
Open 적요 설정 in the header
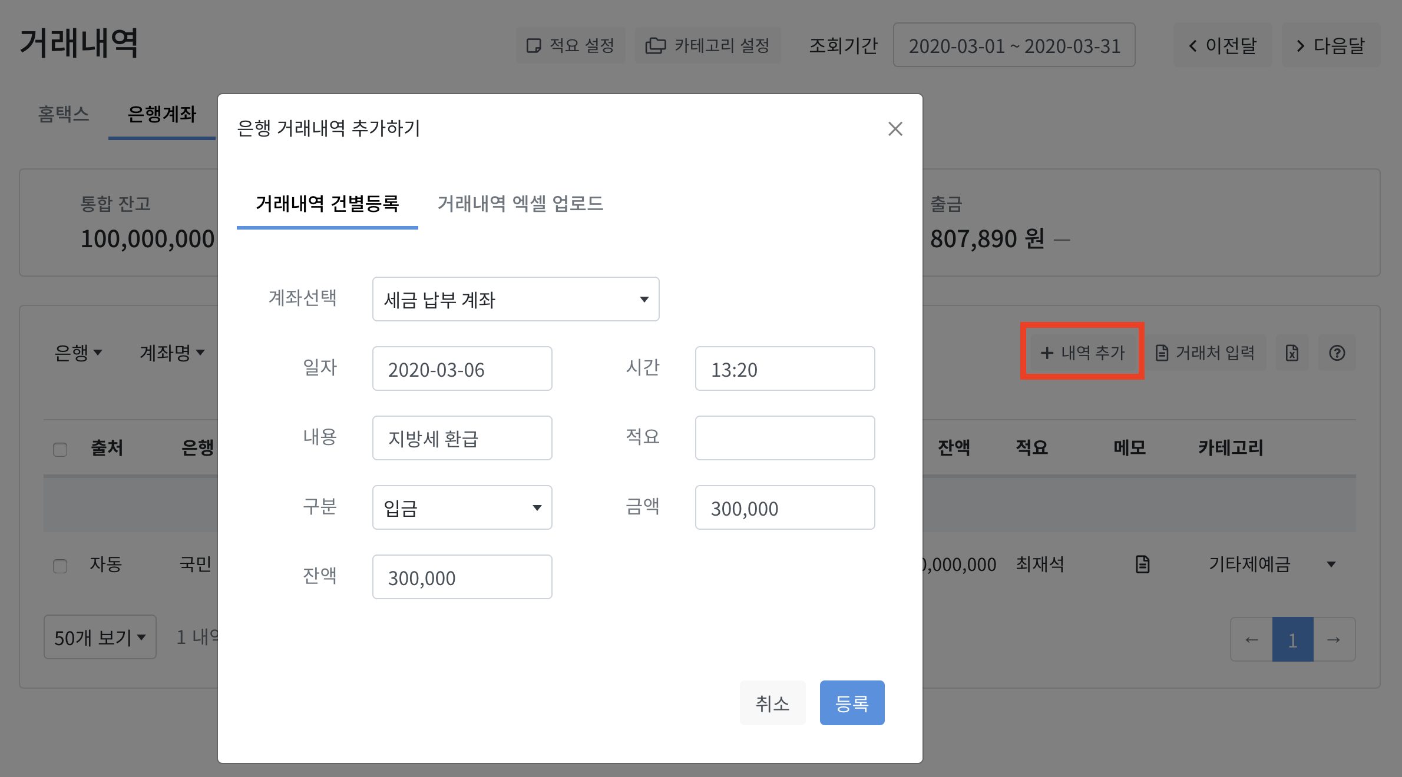click(570, 45)
